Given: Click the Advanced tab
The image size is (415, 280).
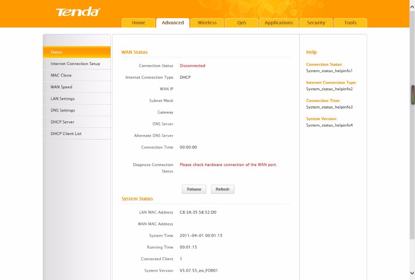Looking at the screenshot, I should point(173,23).
